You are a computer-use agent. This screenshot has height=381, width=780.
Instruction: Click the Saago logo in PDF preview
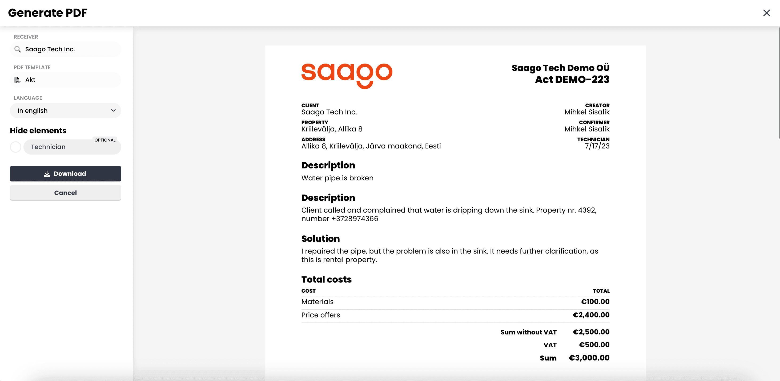(x=346, y=75)
